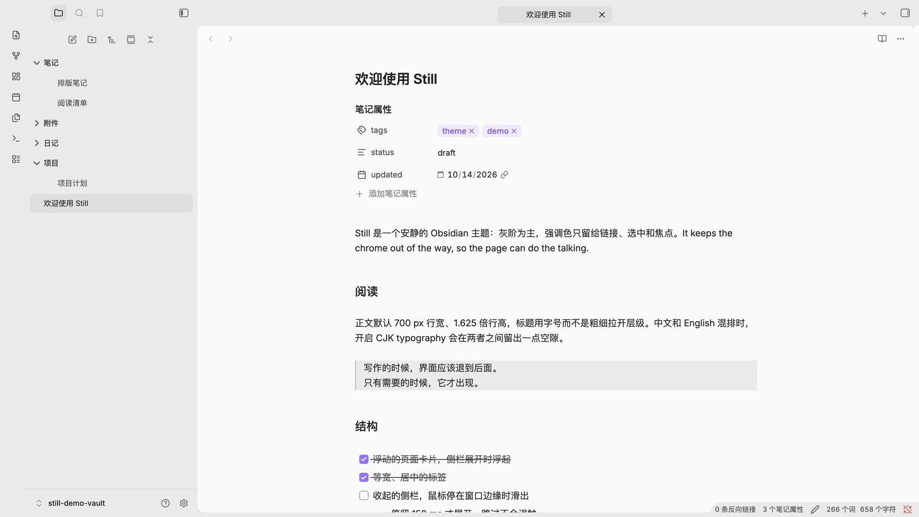The height and width of the screenshot is (517, 919).
Task: Open the help icon
Action: coord(165,503)
